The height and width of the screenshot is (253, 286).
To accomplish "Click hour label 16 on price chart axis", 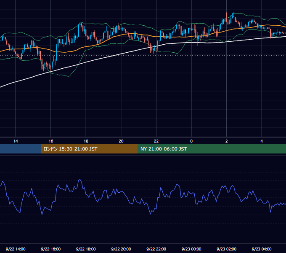I will (51, 141).
